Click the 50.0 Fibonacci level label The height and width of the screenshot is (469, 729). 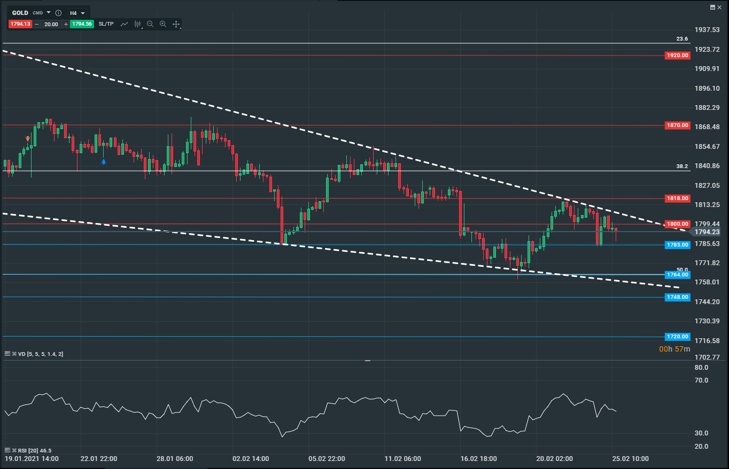tap(682, 270)
